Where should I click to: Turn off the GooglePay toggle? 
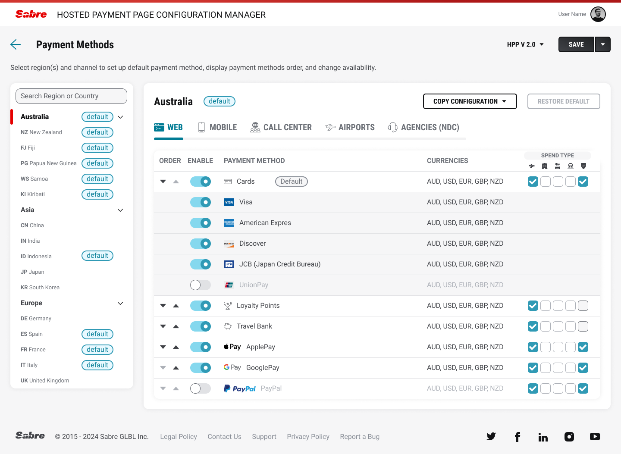coord(201,368)
